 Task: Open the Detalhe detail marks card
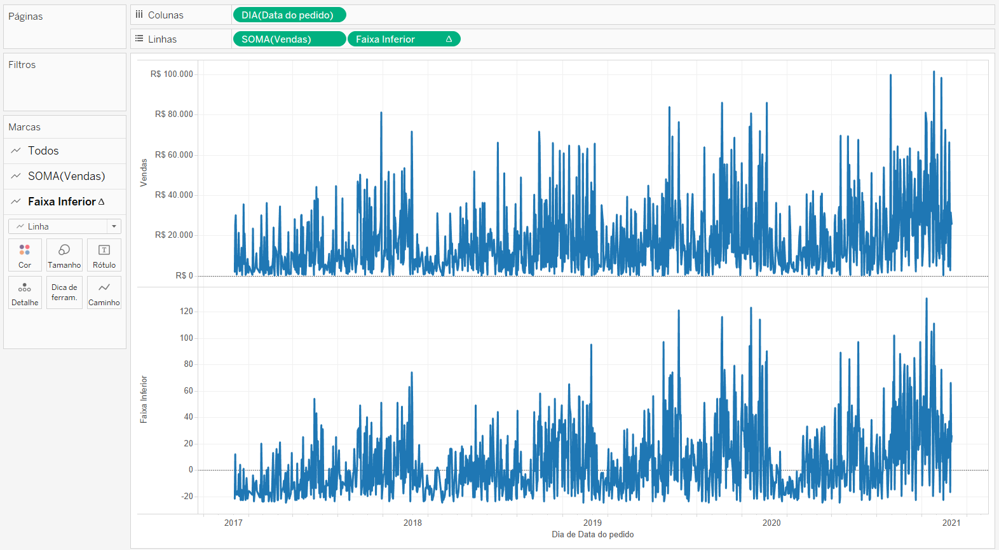click(x=25, y=292)
